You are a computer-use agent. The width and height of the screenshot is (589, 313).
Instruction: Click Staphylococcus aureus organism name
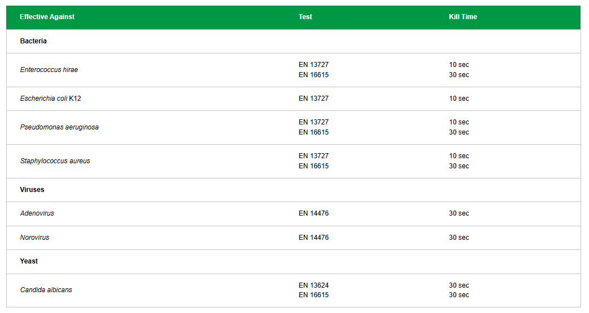point(55,161)
